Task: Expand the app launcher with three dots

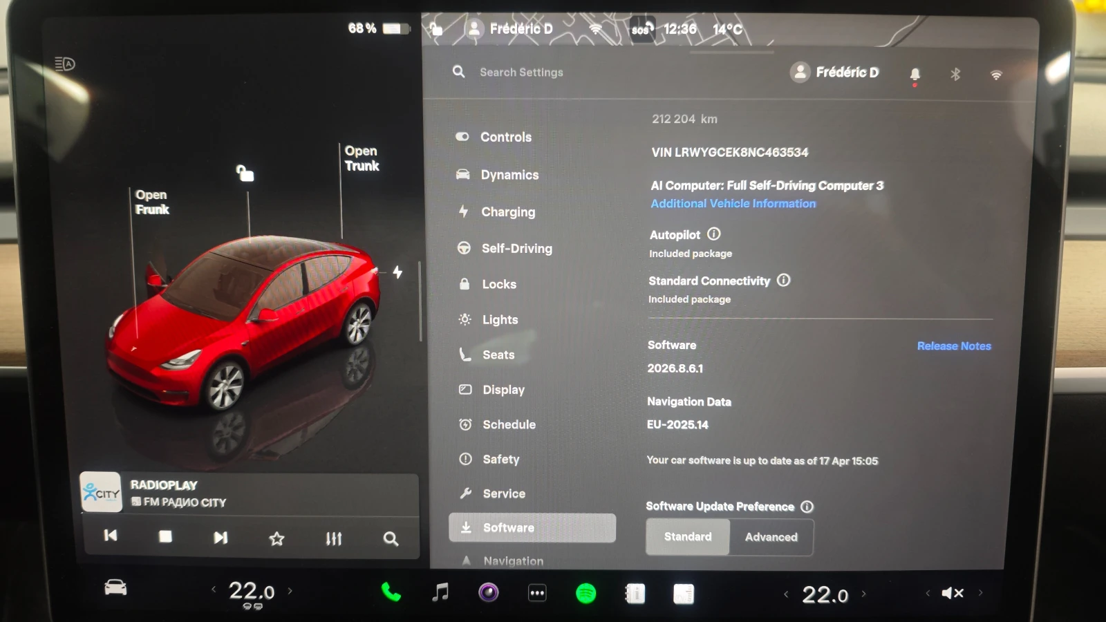Action: click(x=537, y=592)
